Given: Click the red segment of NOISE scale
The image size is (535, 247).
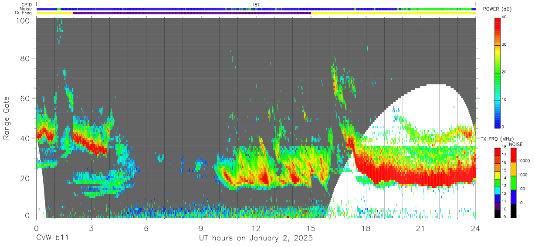Looking at the screenshot, I should [514, 155].
